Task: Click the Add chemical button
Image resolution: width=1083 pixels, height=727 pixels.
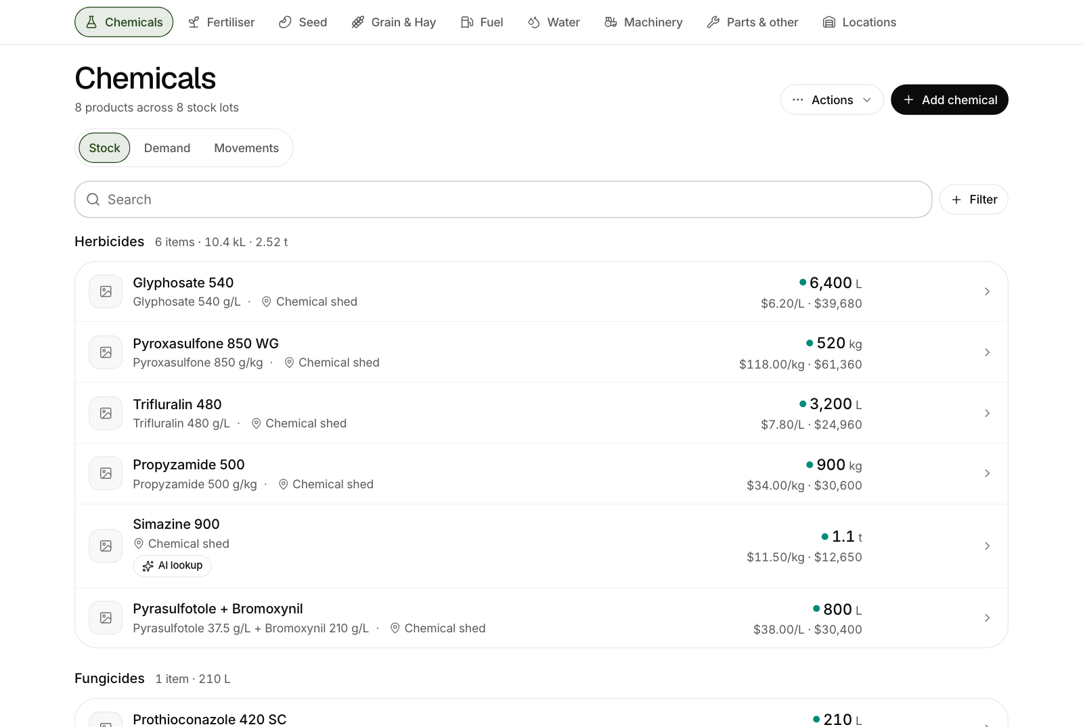Action: (950, 100)
